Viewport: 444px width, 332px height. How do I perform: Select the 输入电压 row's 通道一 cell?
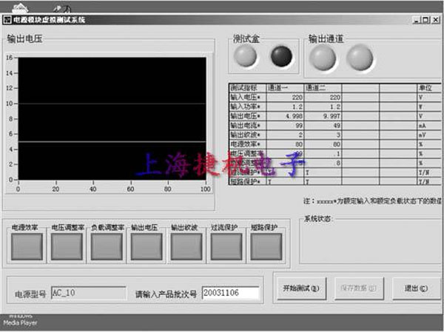pos(285,96)
